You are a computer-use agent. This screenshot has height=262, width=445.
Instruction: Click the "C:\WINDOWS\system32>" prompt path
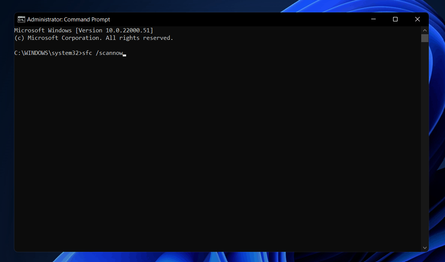point(48,53)
